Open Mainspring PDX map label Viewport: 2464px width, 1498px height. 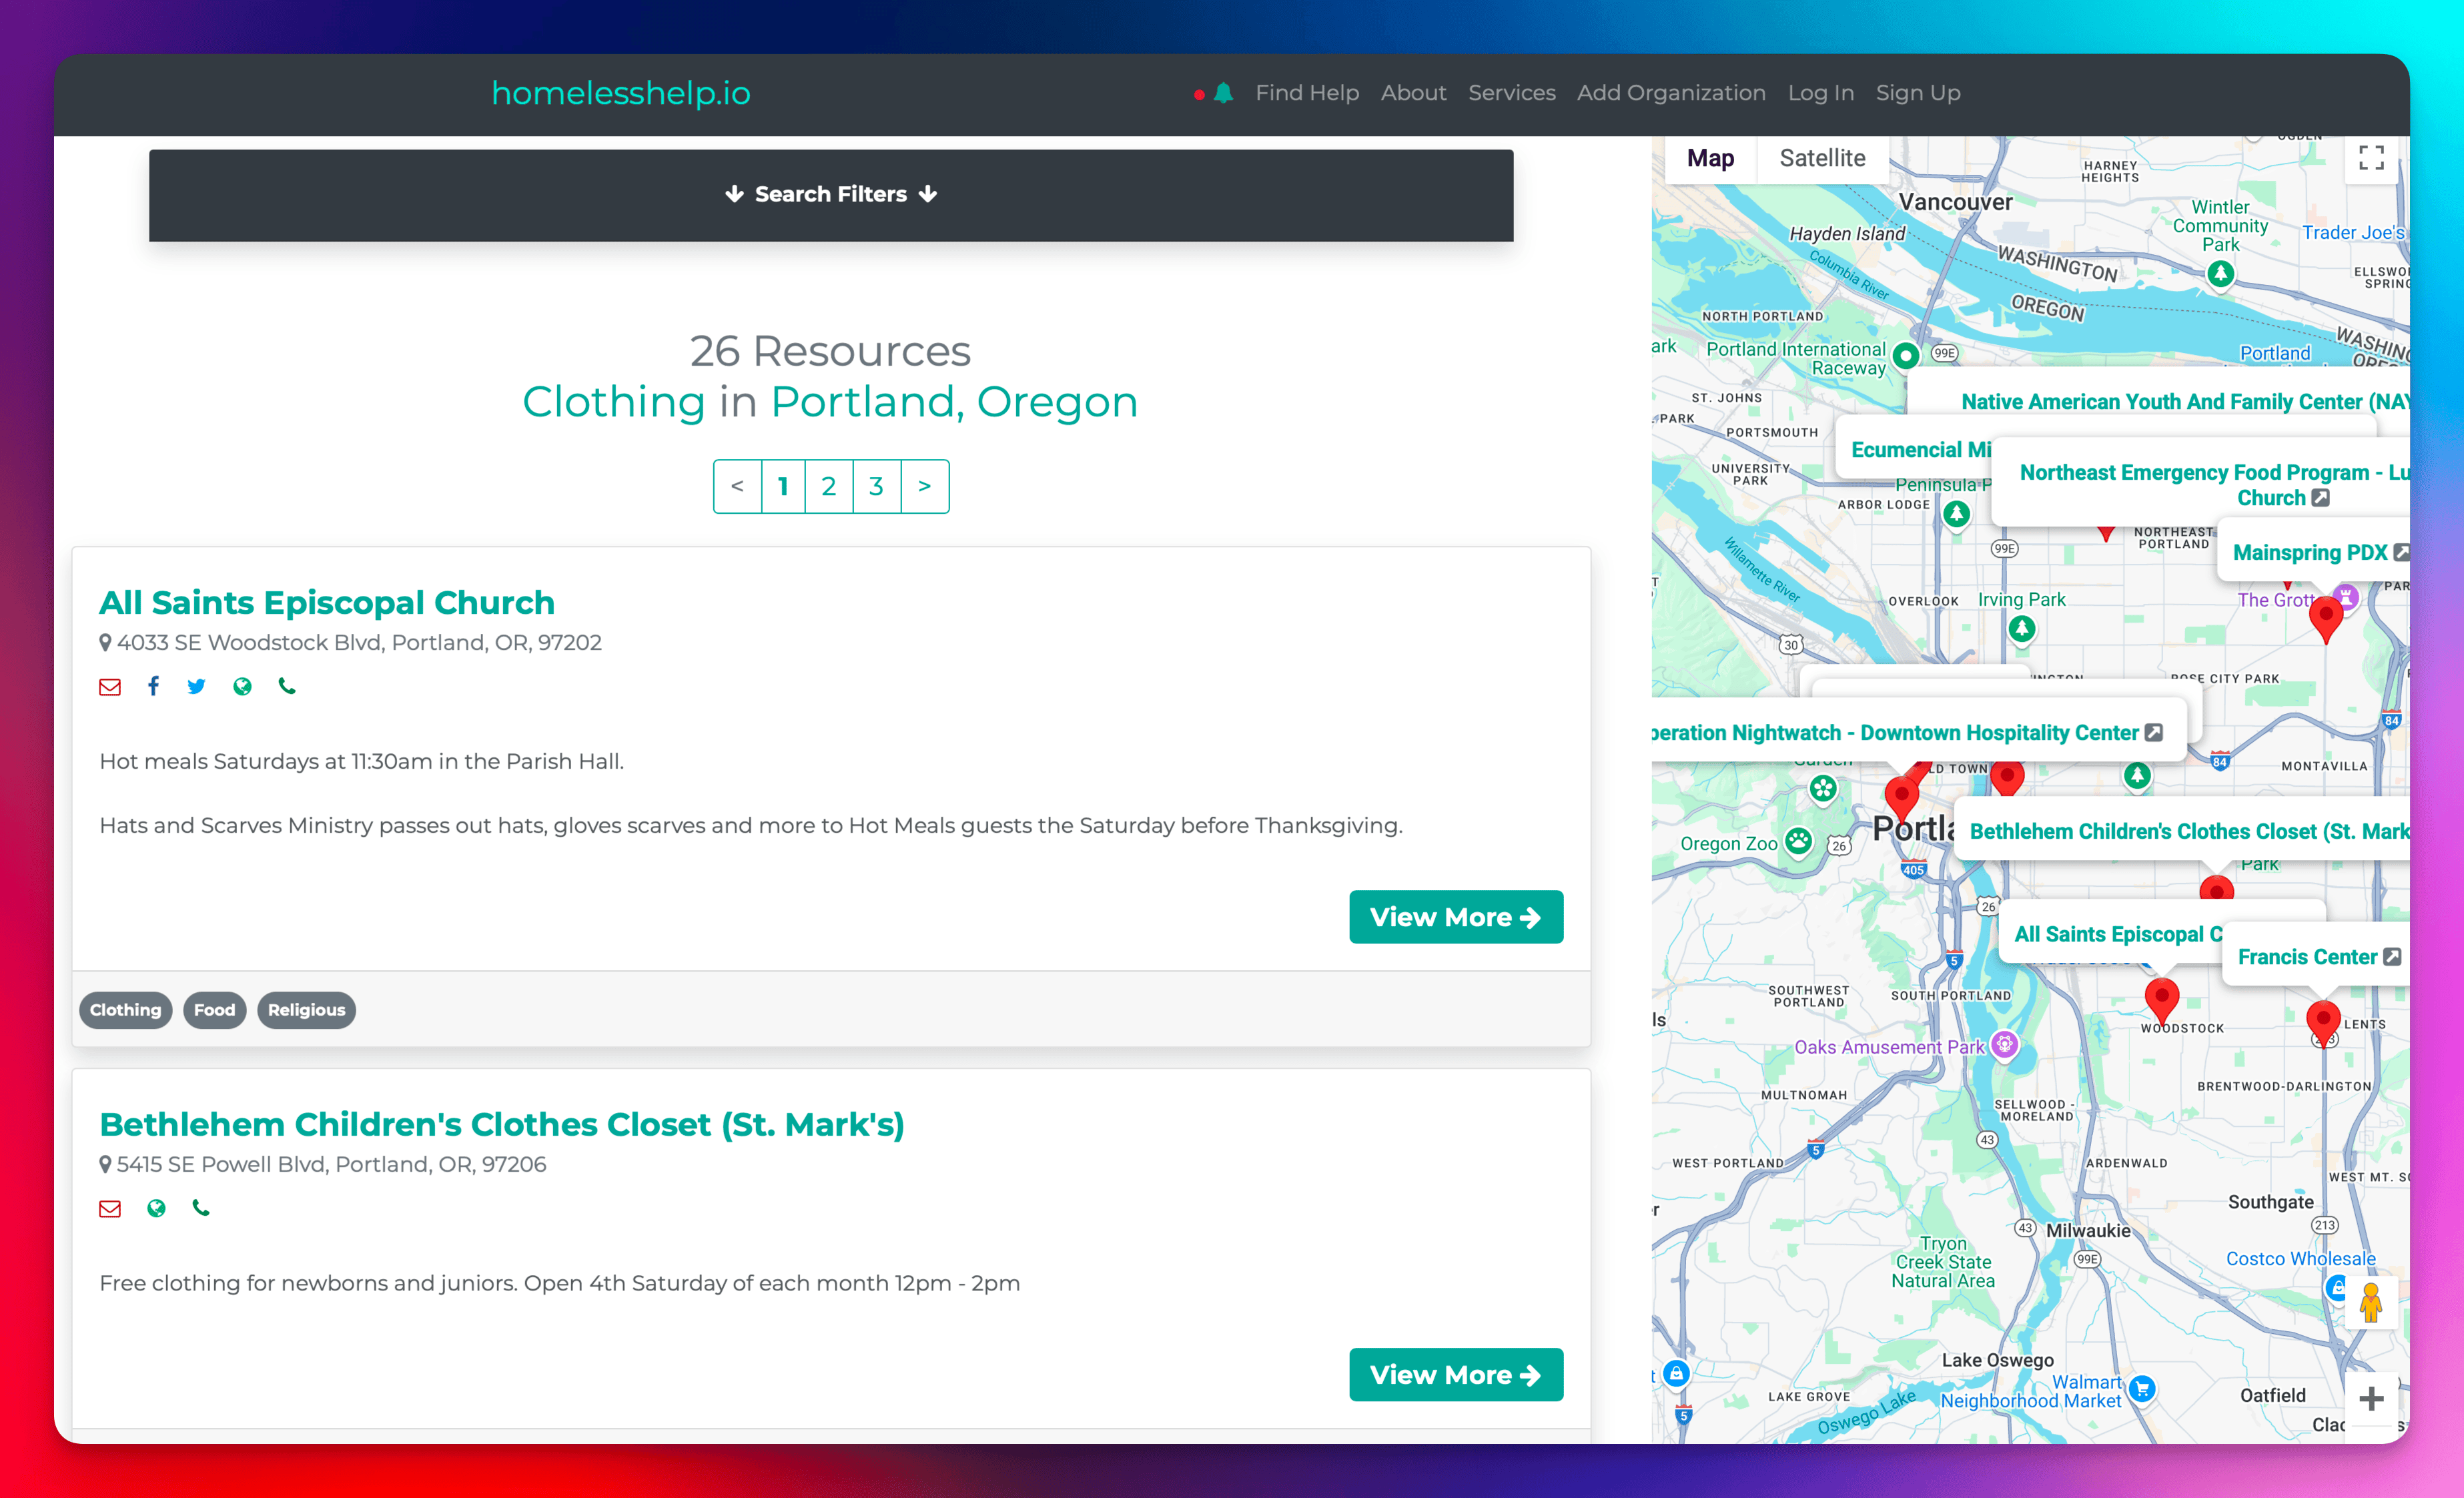coord(2310,552)
